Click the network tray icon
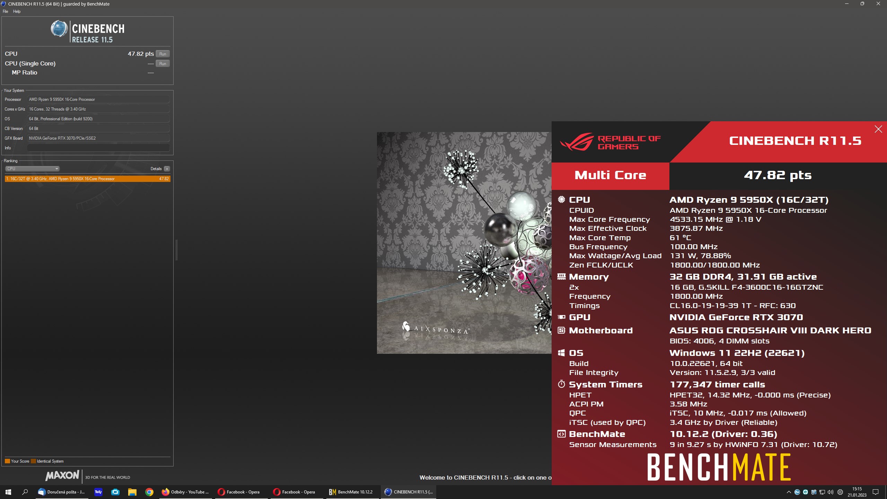This screenshot has width=887, height=499. click(822, 492)
